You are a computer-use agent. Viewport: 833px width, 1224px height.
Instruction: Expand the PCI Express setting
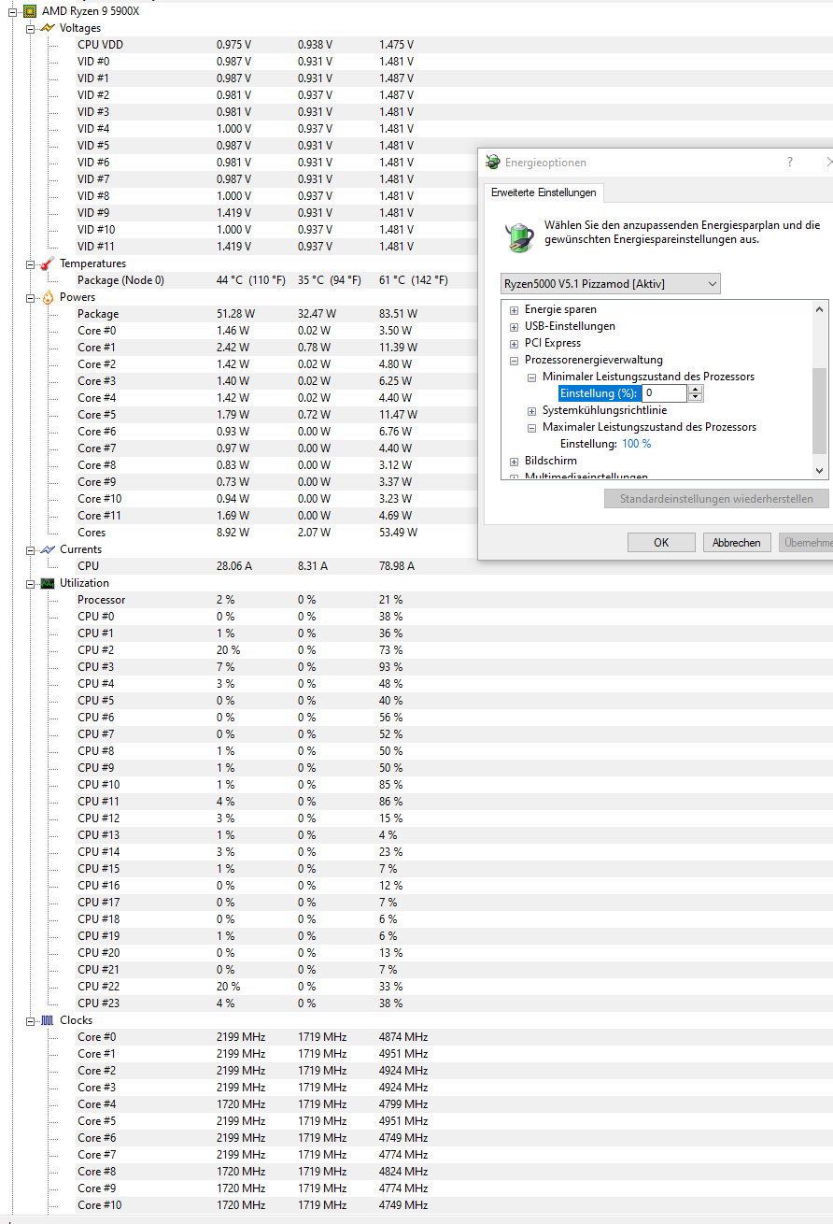(x=514, y=344)
